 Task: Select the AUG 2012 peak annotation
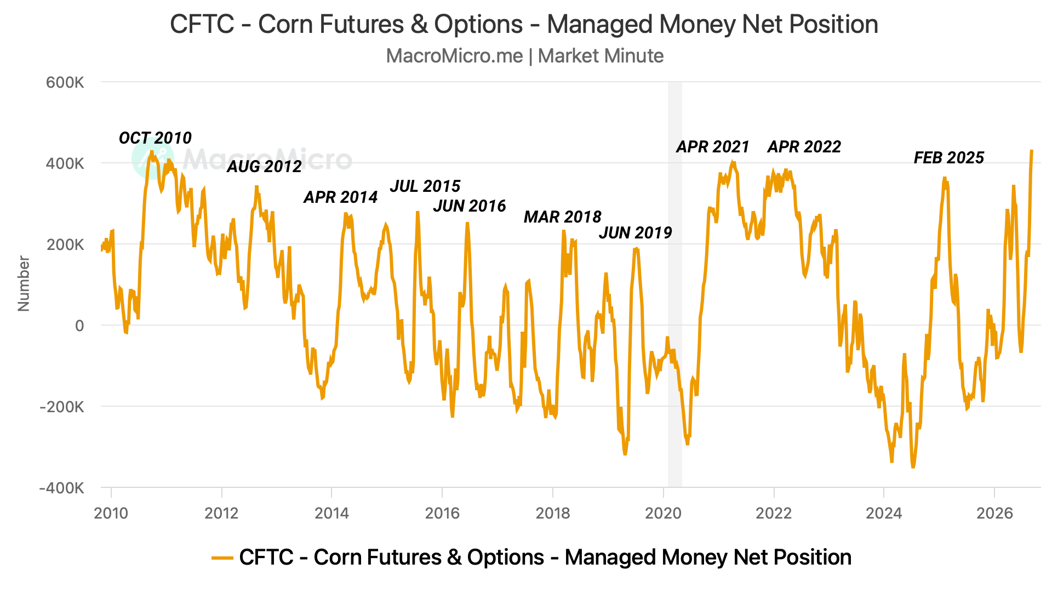coord(264,167)
